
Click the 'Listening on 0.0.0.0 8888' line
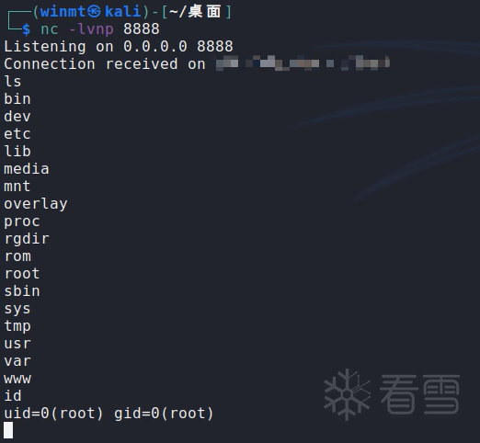pos(119,47)
